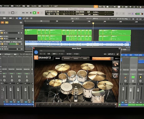
Task: Click the kick drum pedal in kit
Action: [x=76, y=95]
